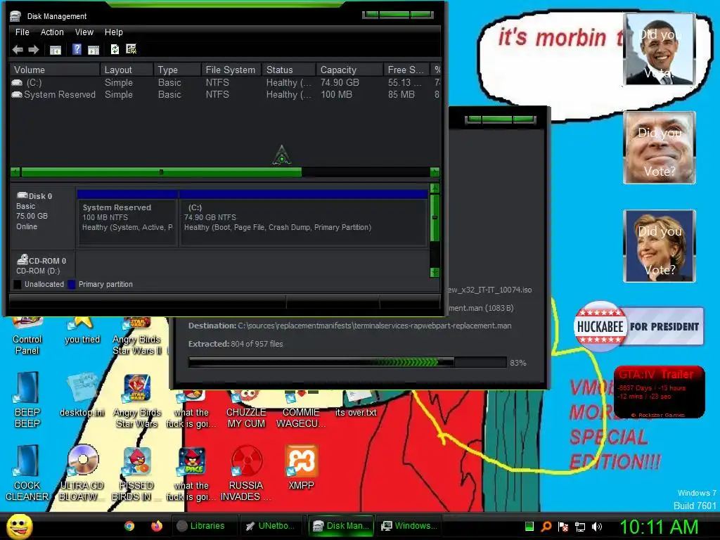Sort by the Type column header
This screenshot has height=540, width=720.
(x=177, y=70)
